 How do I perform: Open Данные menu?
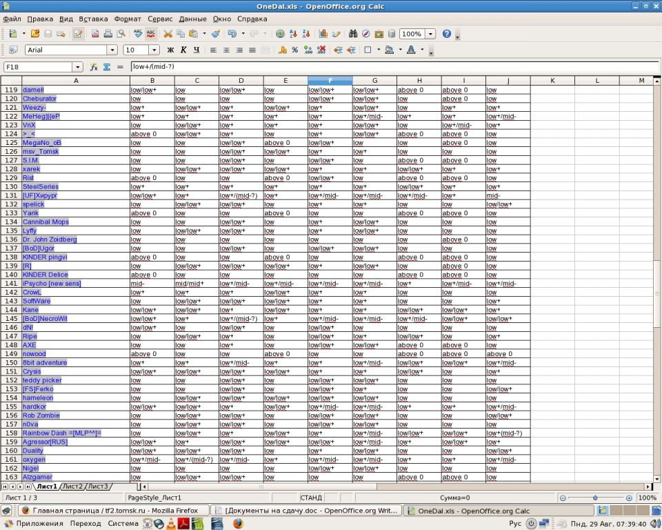click(192, 19)
